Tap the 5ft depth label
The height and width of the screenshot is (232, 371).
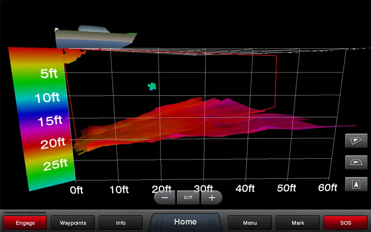[49, 73]
